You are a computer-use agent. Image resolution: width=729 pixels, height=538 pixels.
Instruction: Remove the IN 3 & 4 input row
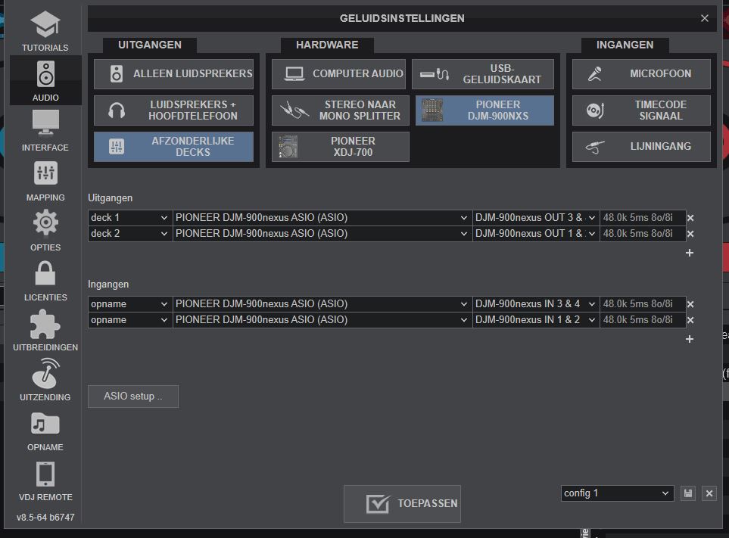(x=690, y=304)
